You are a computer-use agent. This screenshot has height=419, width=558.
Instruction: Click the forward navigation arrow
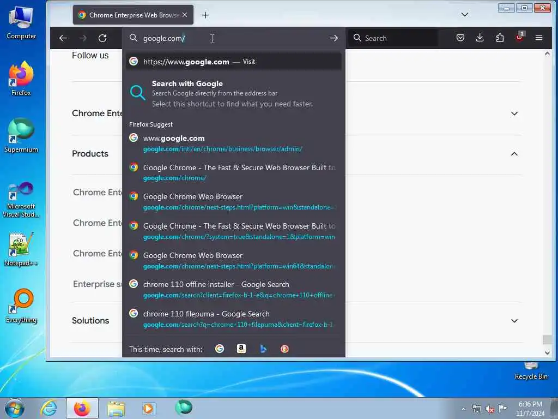[x=83, y=38]
